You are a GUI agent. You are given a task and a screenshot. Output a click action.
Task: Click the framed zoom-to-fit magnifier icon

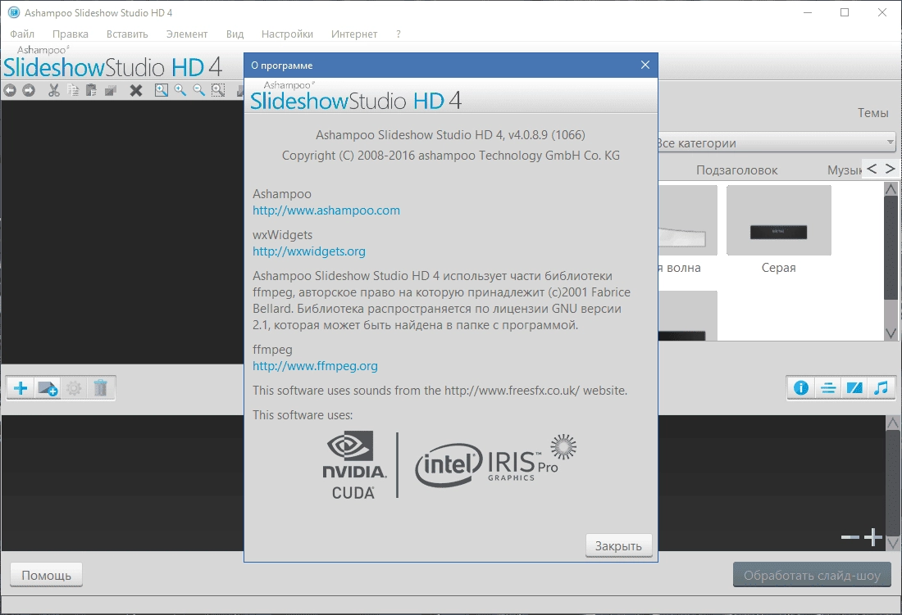[162, 90]
